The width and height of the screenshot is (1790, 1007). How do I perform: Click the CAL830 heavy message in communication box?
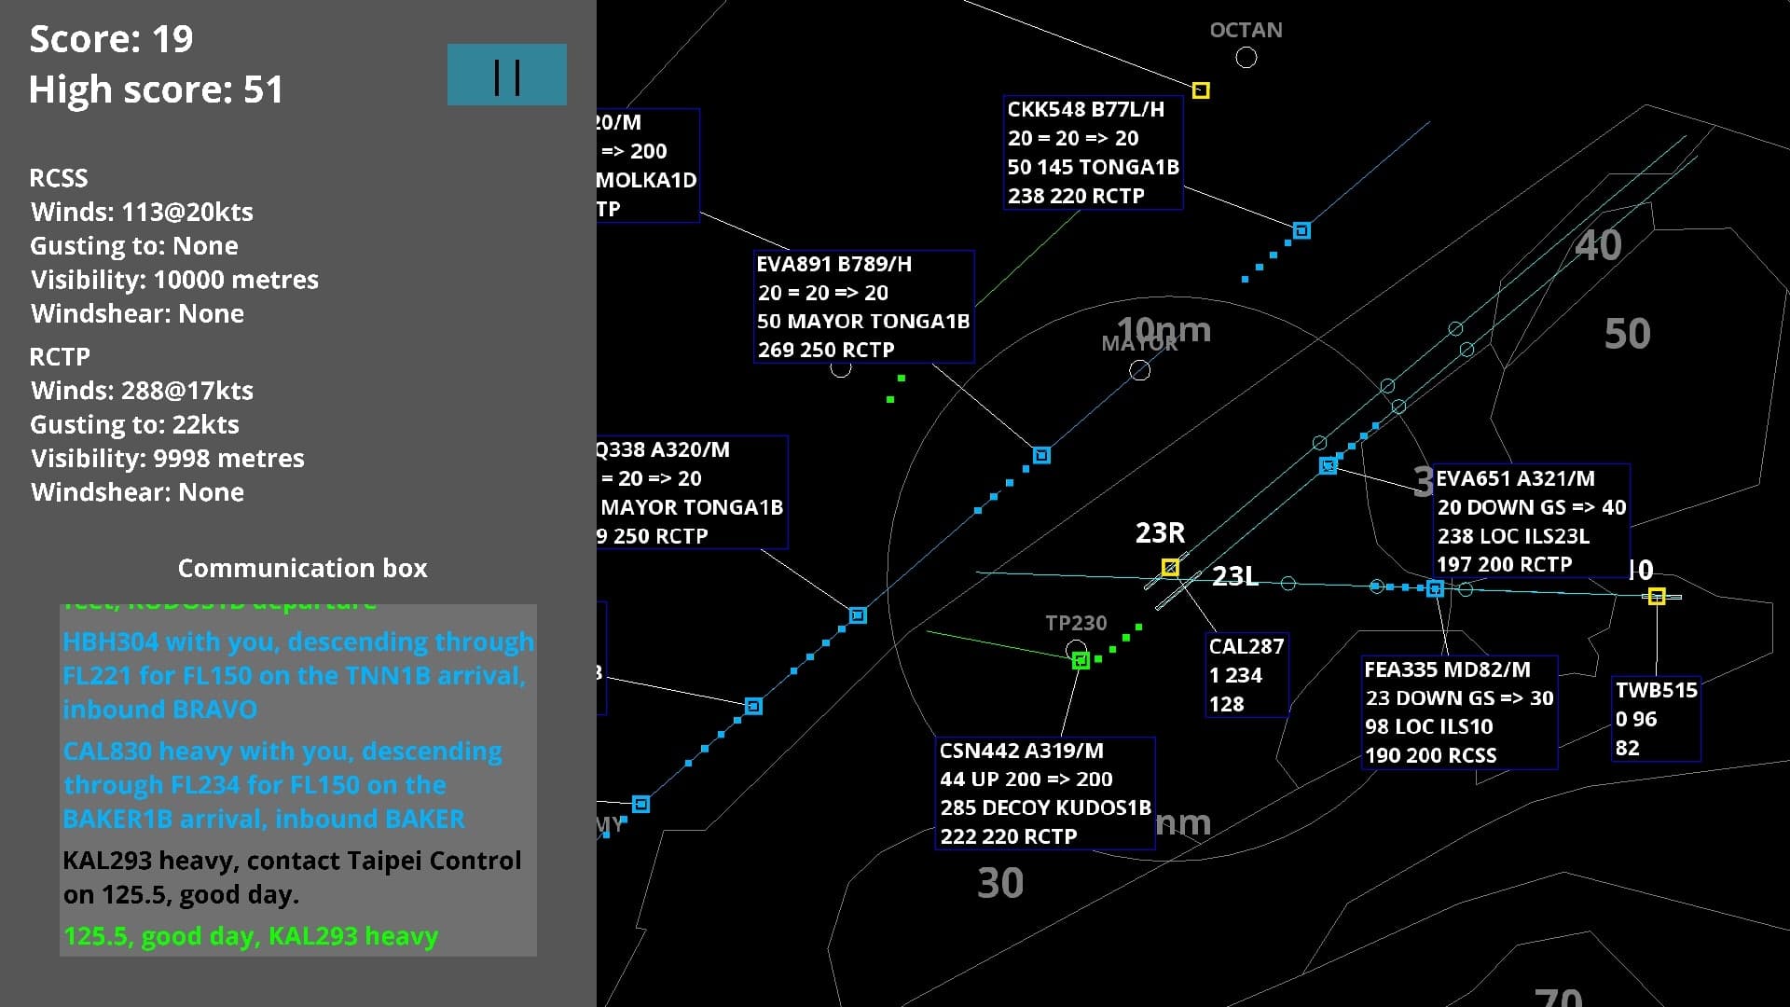coord(282,785)
